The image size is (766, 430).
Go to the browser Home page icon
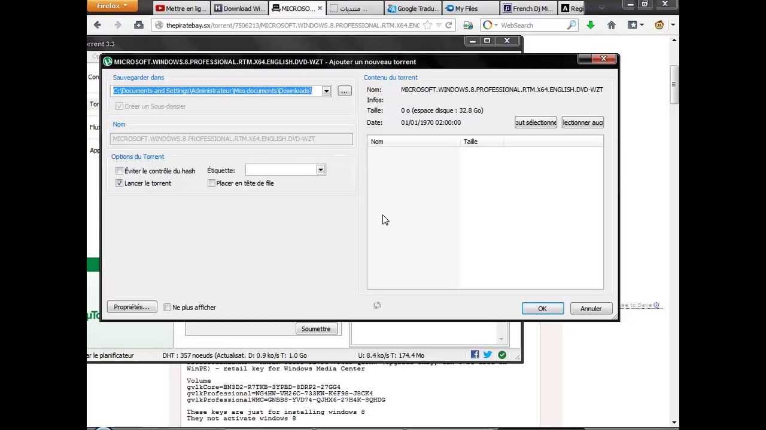point(611,25)
